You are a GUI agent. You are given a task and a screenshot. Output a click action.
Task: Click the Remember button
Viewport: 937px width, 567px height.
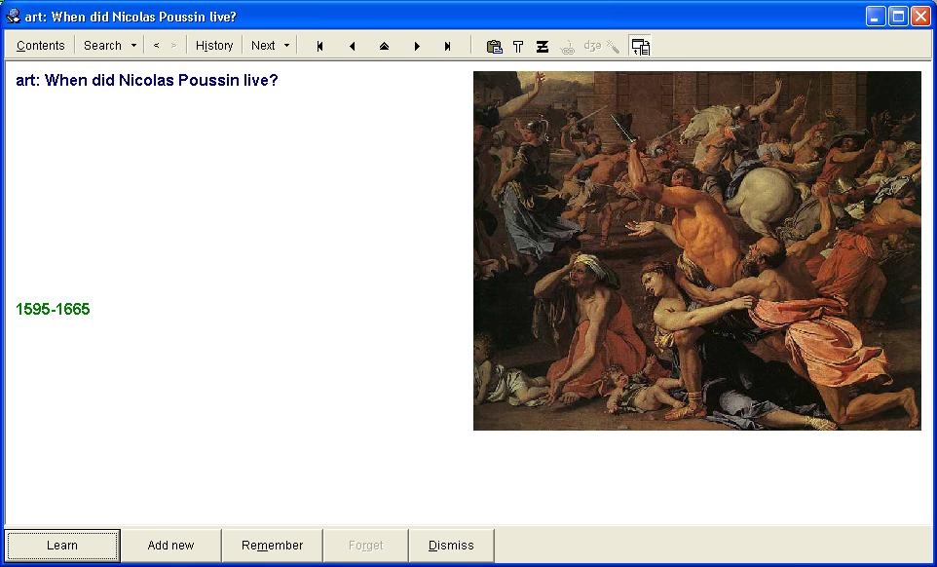tap(272, 546)
